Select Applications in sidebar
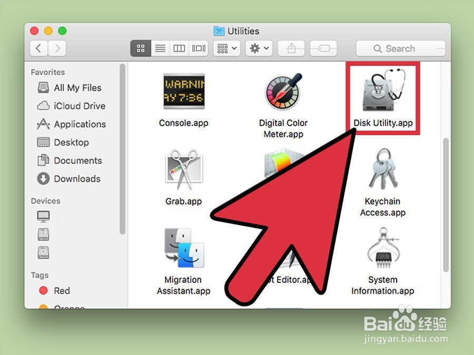 (x=71, y=124)
